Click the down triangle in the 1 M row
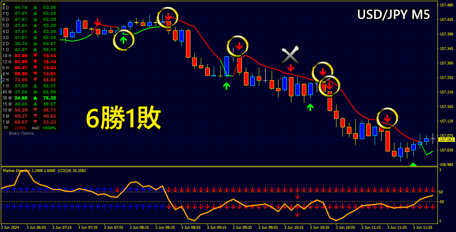Viewport: 456px width, 232px height. click(35, 122)
